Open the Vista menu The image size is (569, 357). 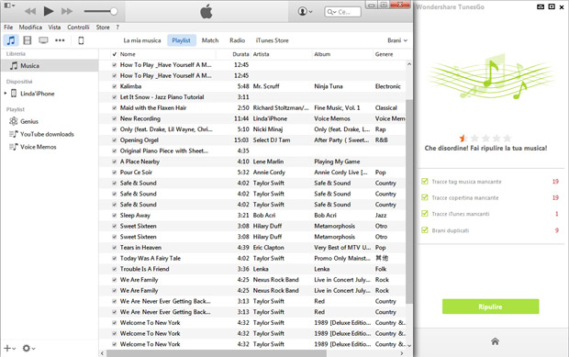54,28
